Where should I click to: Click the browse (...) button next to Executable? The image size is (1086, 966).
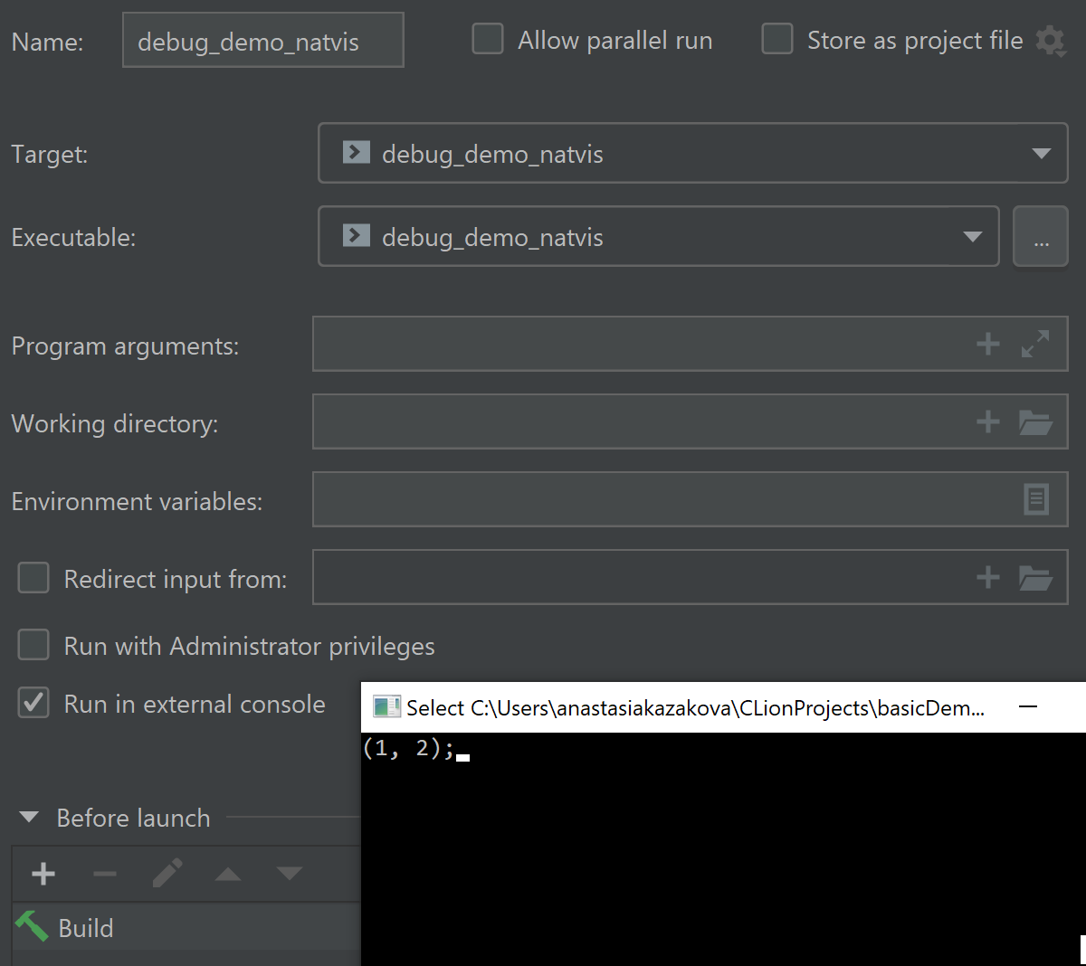coord(1041,236)
